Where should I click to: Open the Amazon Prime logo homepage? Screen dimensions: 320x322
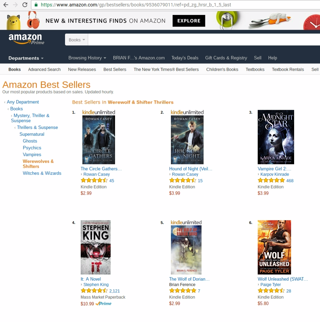[26, 39]
